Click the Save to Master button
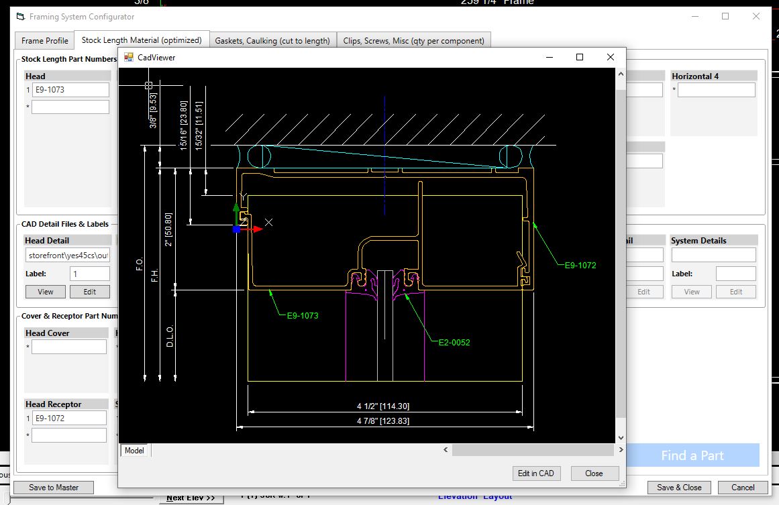The width and height of the screenshot is (779, 505). coord(54,488)
